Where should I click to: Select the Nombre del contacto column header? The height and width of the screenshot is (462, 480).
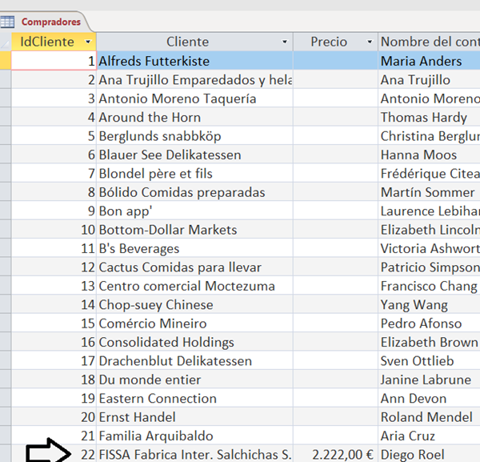(429, 42)
